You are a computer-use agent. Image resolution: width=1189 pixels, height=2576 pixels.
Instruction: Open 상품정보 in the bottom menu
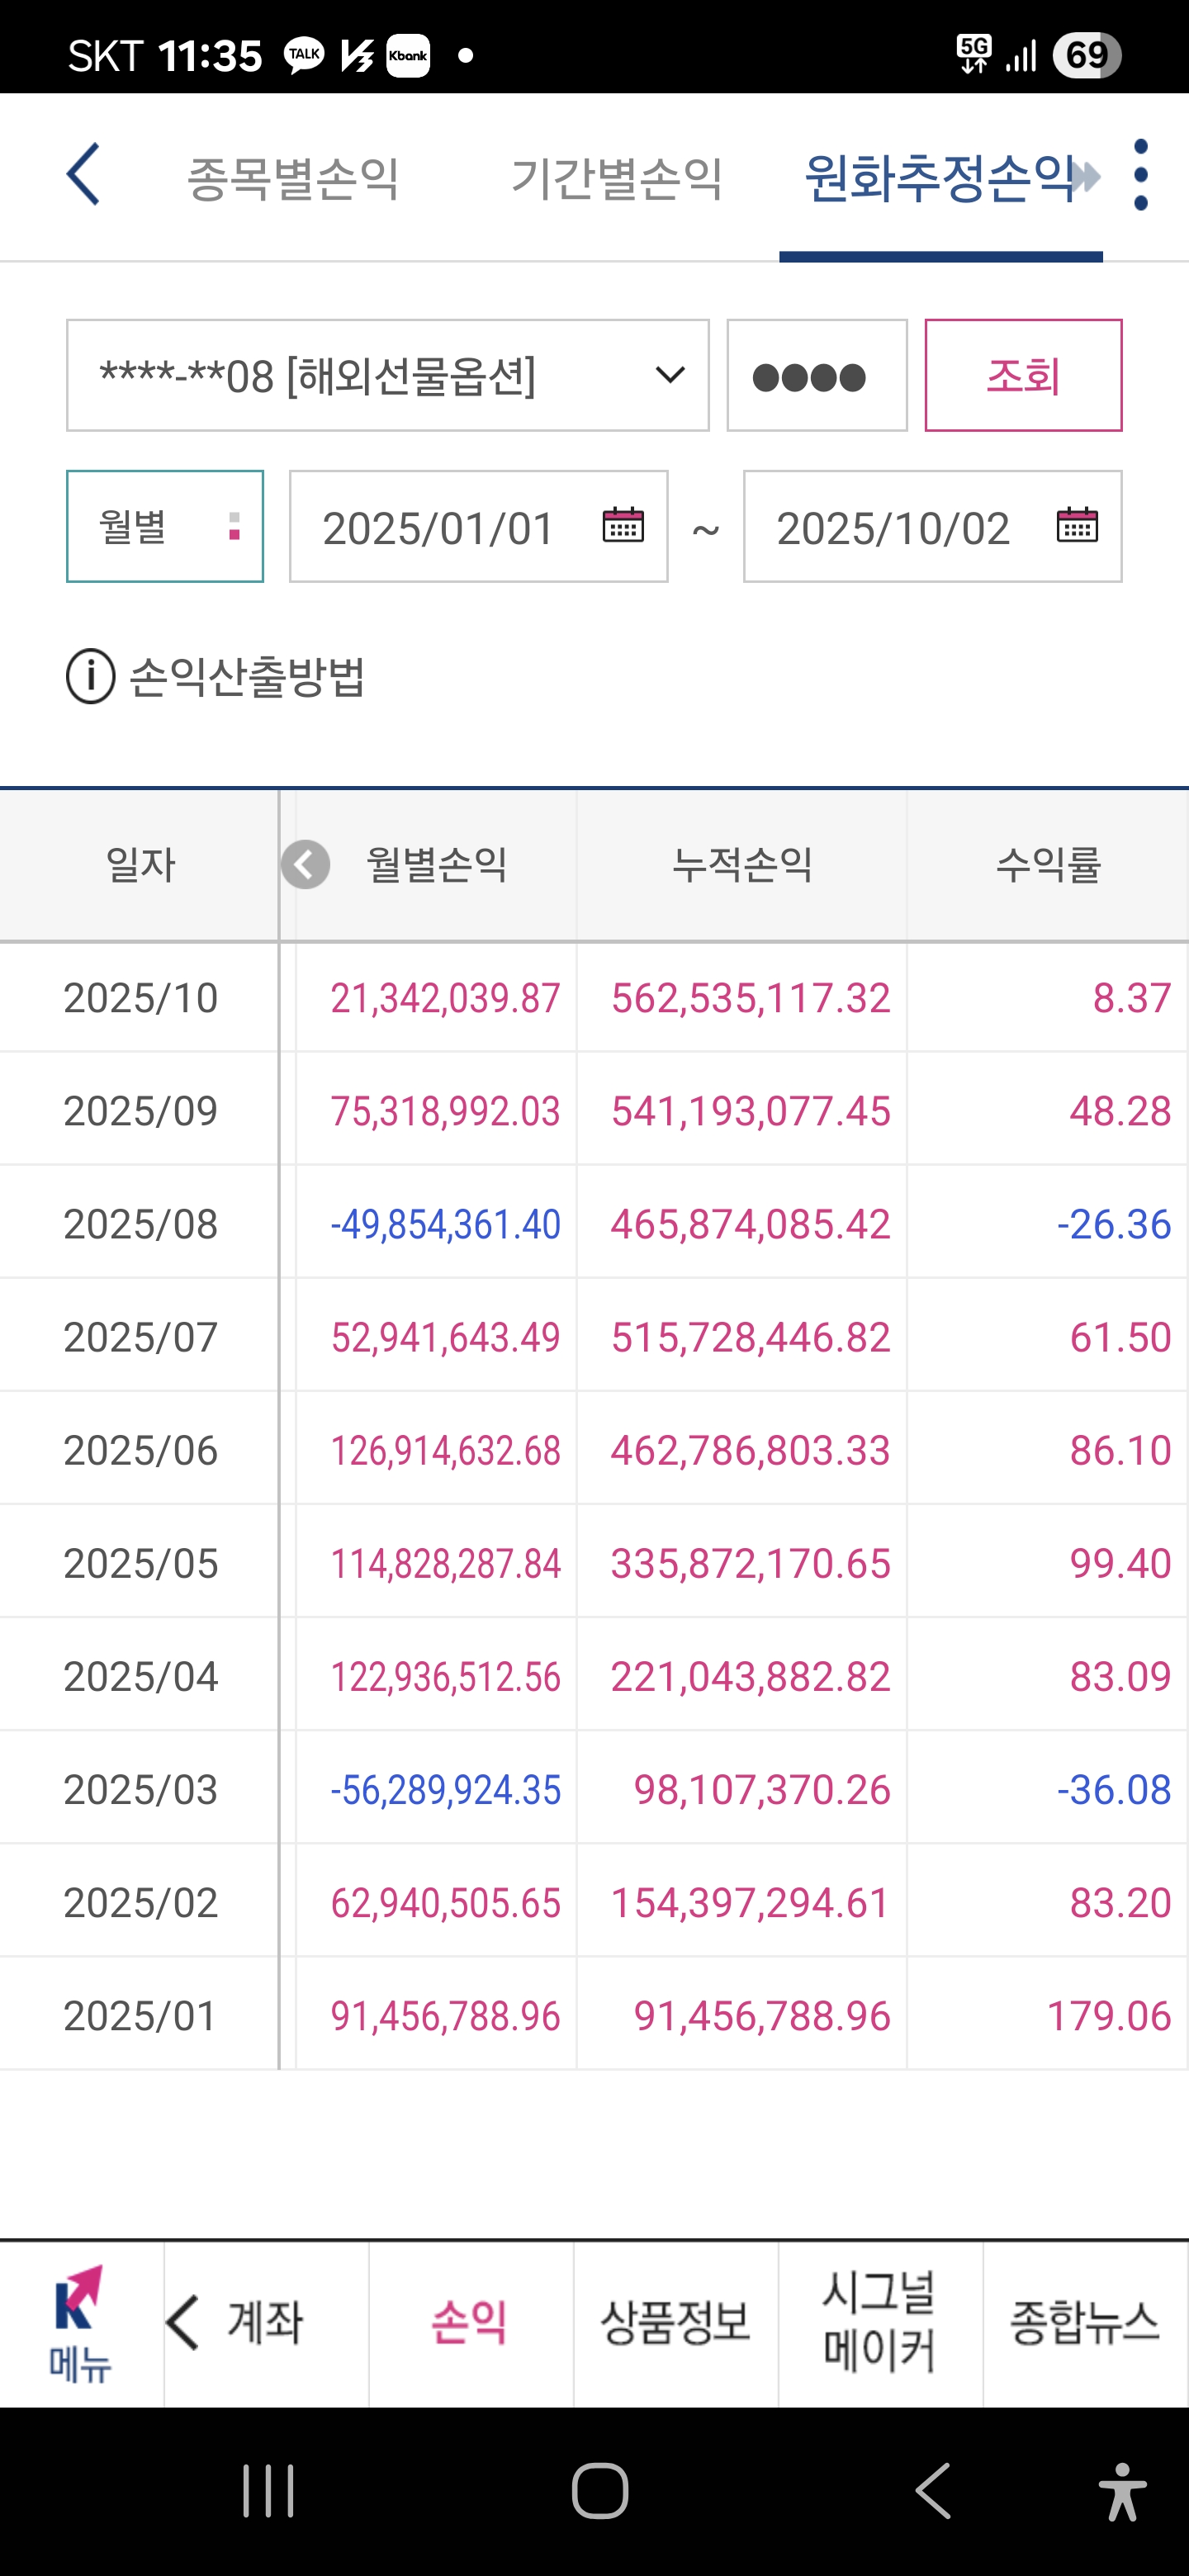[676, 2324]
